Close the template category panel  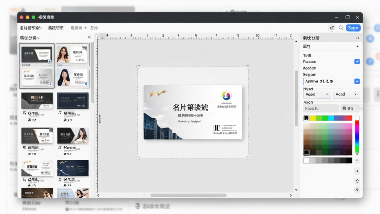pos(89,37)
